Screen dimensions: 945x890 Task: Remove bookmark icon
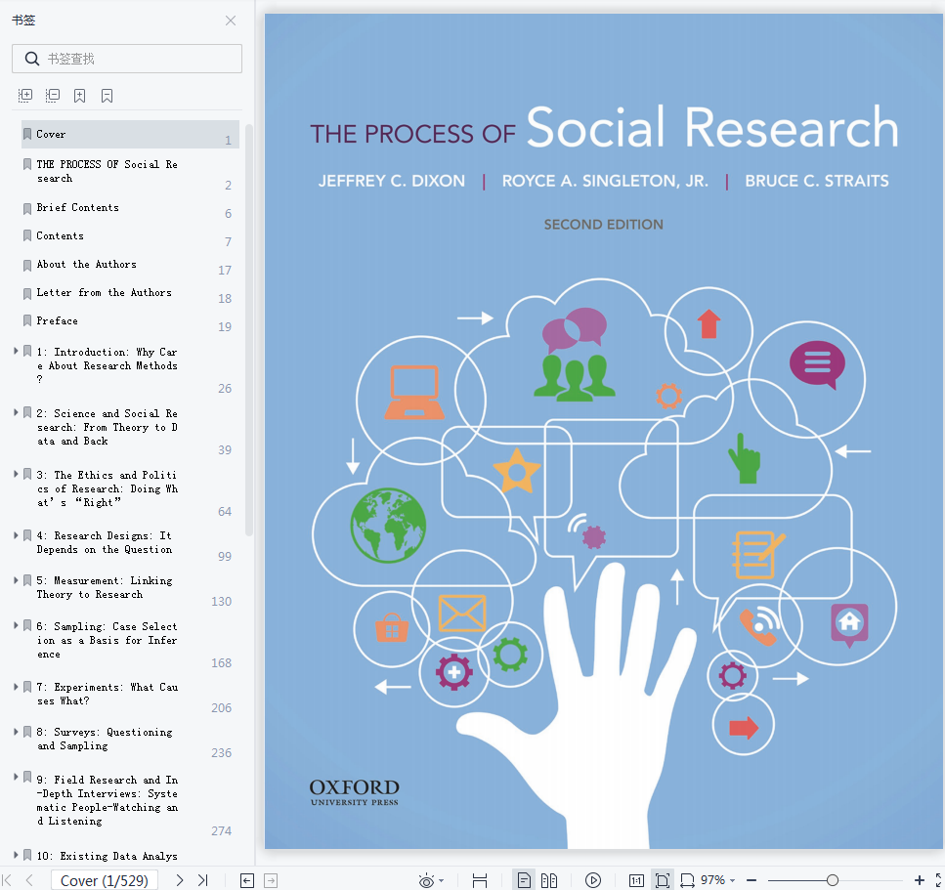click(107, 95)
